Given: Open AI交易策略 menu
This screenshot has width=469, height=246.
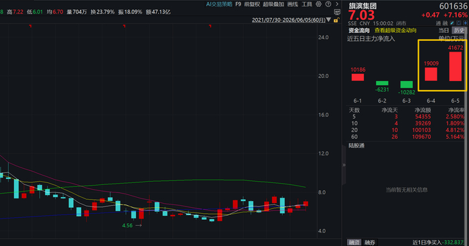Looking at the screenshot, I should pos(219,4).
